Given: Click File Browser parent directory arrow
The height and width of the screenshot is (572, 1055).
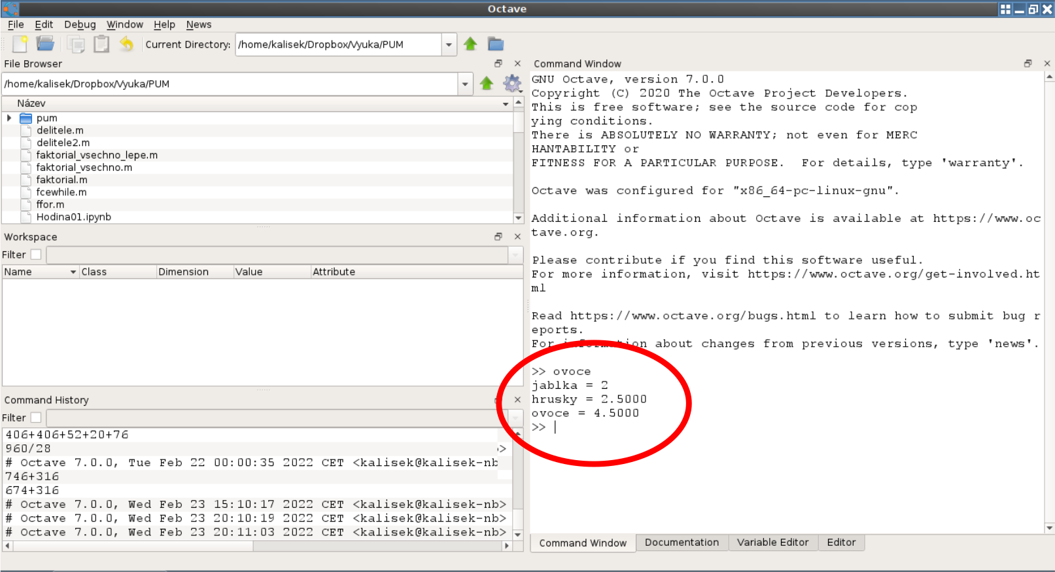Looking at the screenshot, I should [x=486, y=83].
